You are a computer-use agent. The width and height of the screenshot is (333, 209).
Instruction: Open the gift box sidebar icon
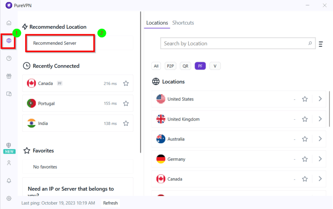point(9,76)
